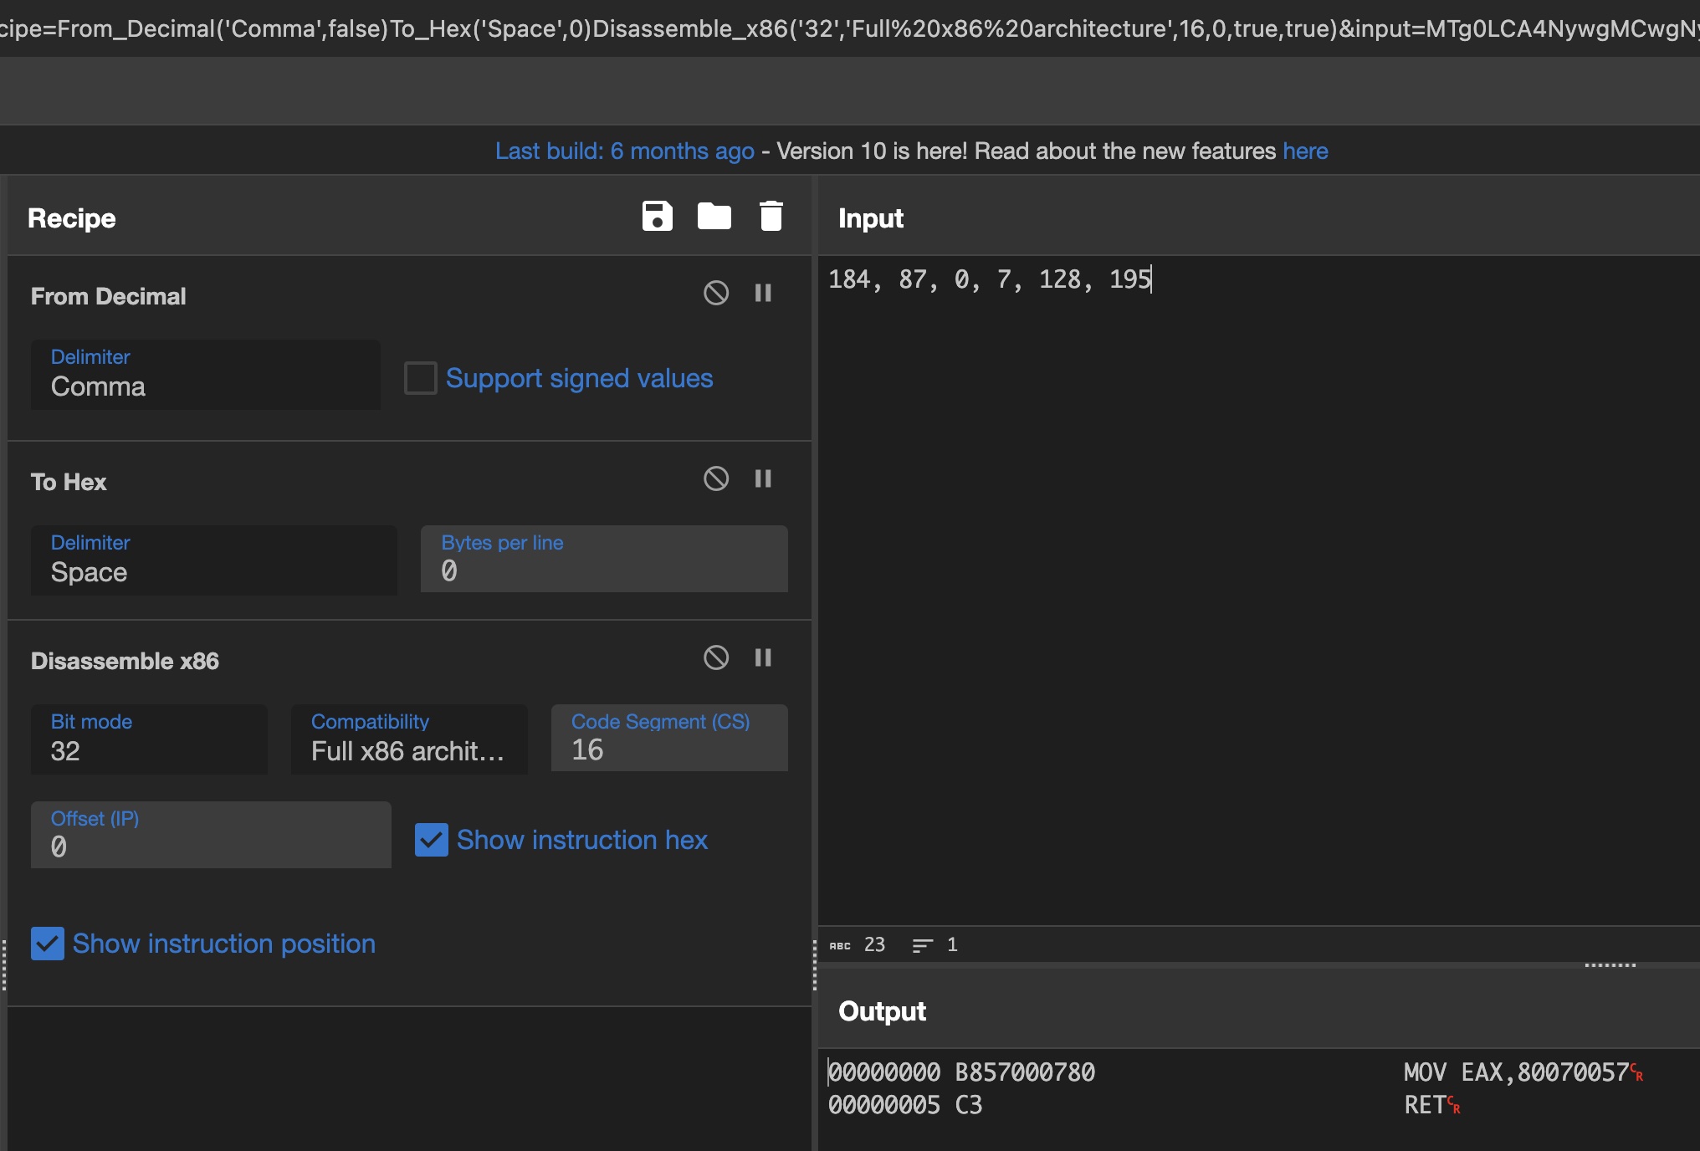The height and width of the screenshot is (1151, 1700).
Task: Edit Bytes per line field
Action: [604, 559]
